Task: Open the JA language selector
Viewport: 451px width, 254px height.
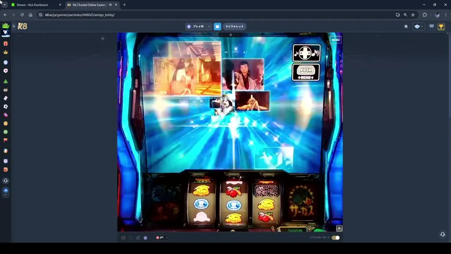Action: (x=5, y=192)
